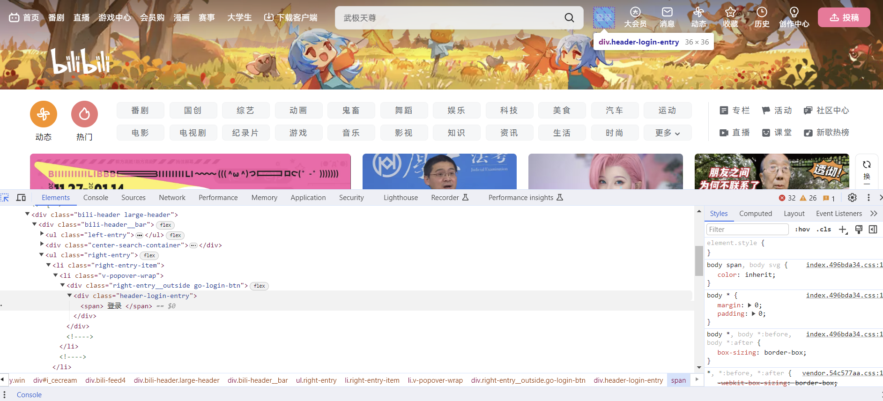The image size is (883, 401).
Task: Select ul.right-entry in the breadcrumb
Action: [316, 380]
